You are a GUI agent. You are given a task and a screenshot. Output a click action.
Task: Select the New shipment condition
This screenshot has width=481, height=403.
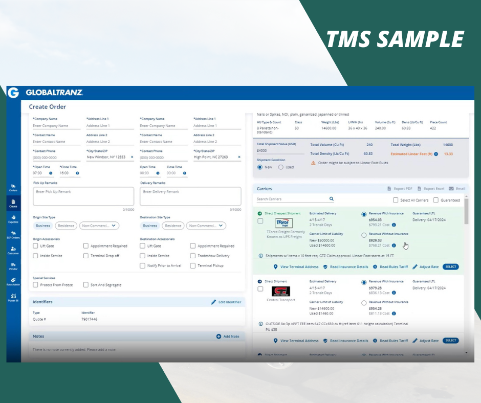click(x=260, y=167)
